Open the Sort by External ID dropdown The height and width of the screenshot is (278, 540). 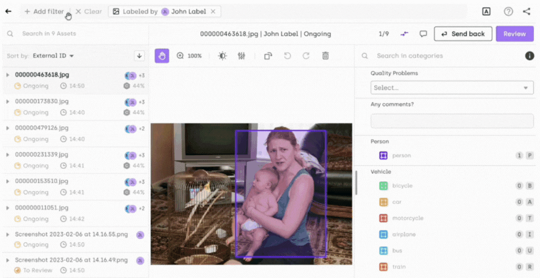(x=53, y=56)
